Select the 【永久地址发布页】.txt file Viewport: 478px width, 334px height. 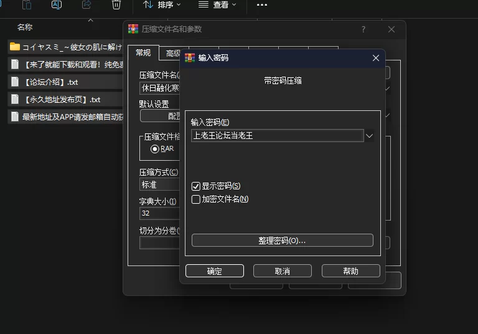coord(65,100)
